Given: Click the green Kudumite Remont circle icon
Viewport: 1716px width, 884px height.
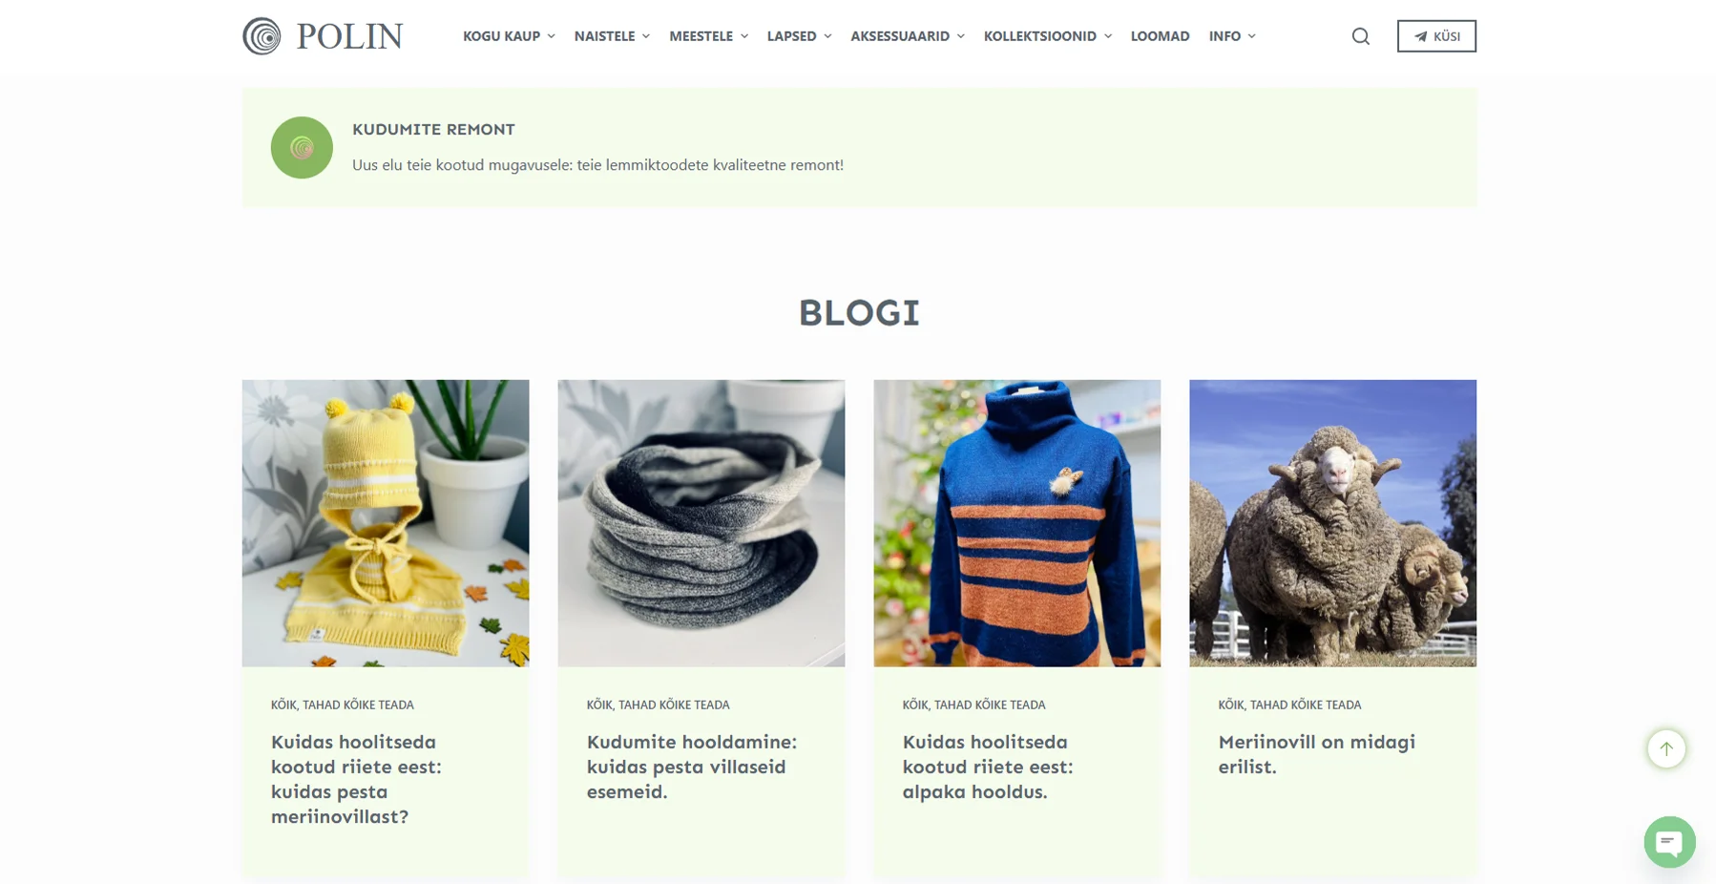Looking at the screenshot, I should pos(302,148).
